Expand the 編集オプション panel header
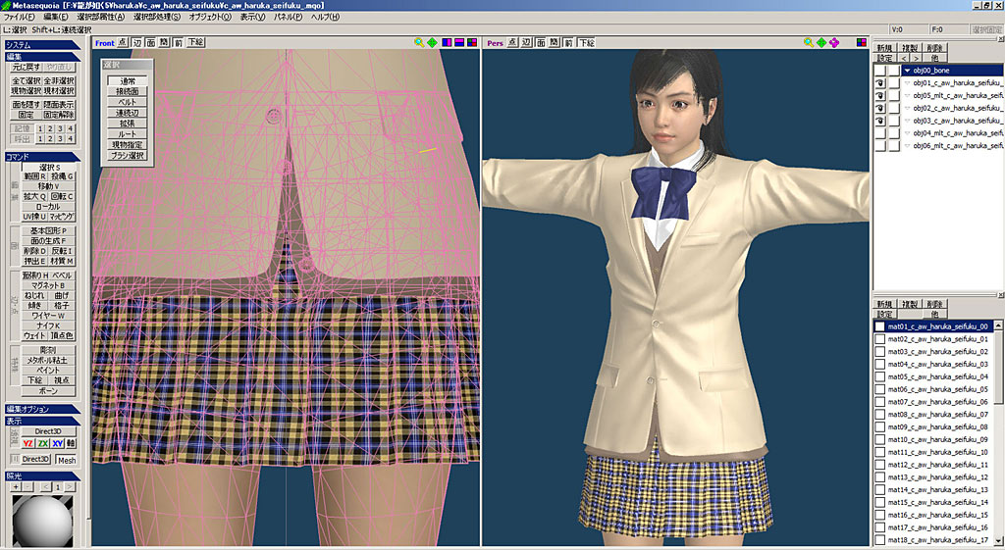This screenshot has height=550, width=1005. pos(41,409)
